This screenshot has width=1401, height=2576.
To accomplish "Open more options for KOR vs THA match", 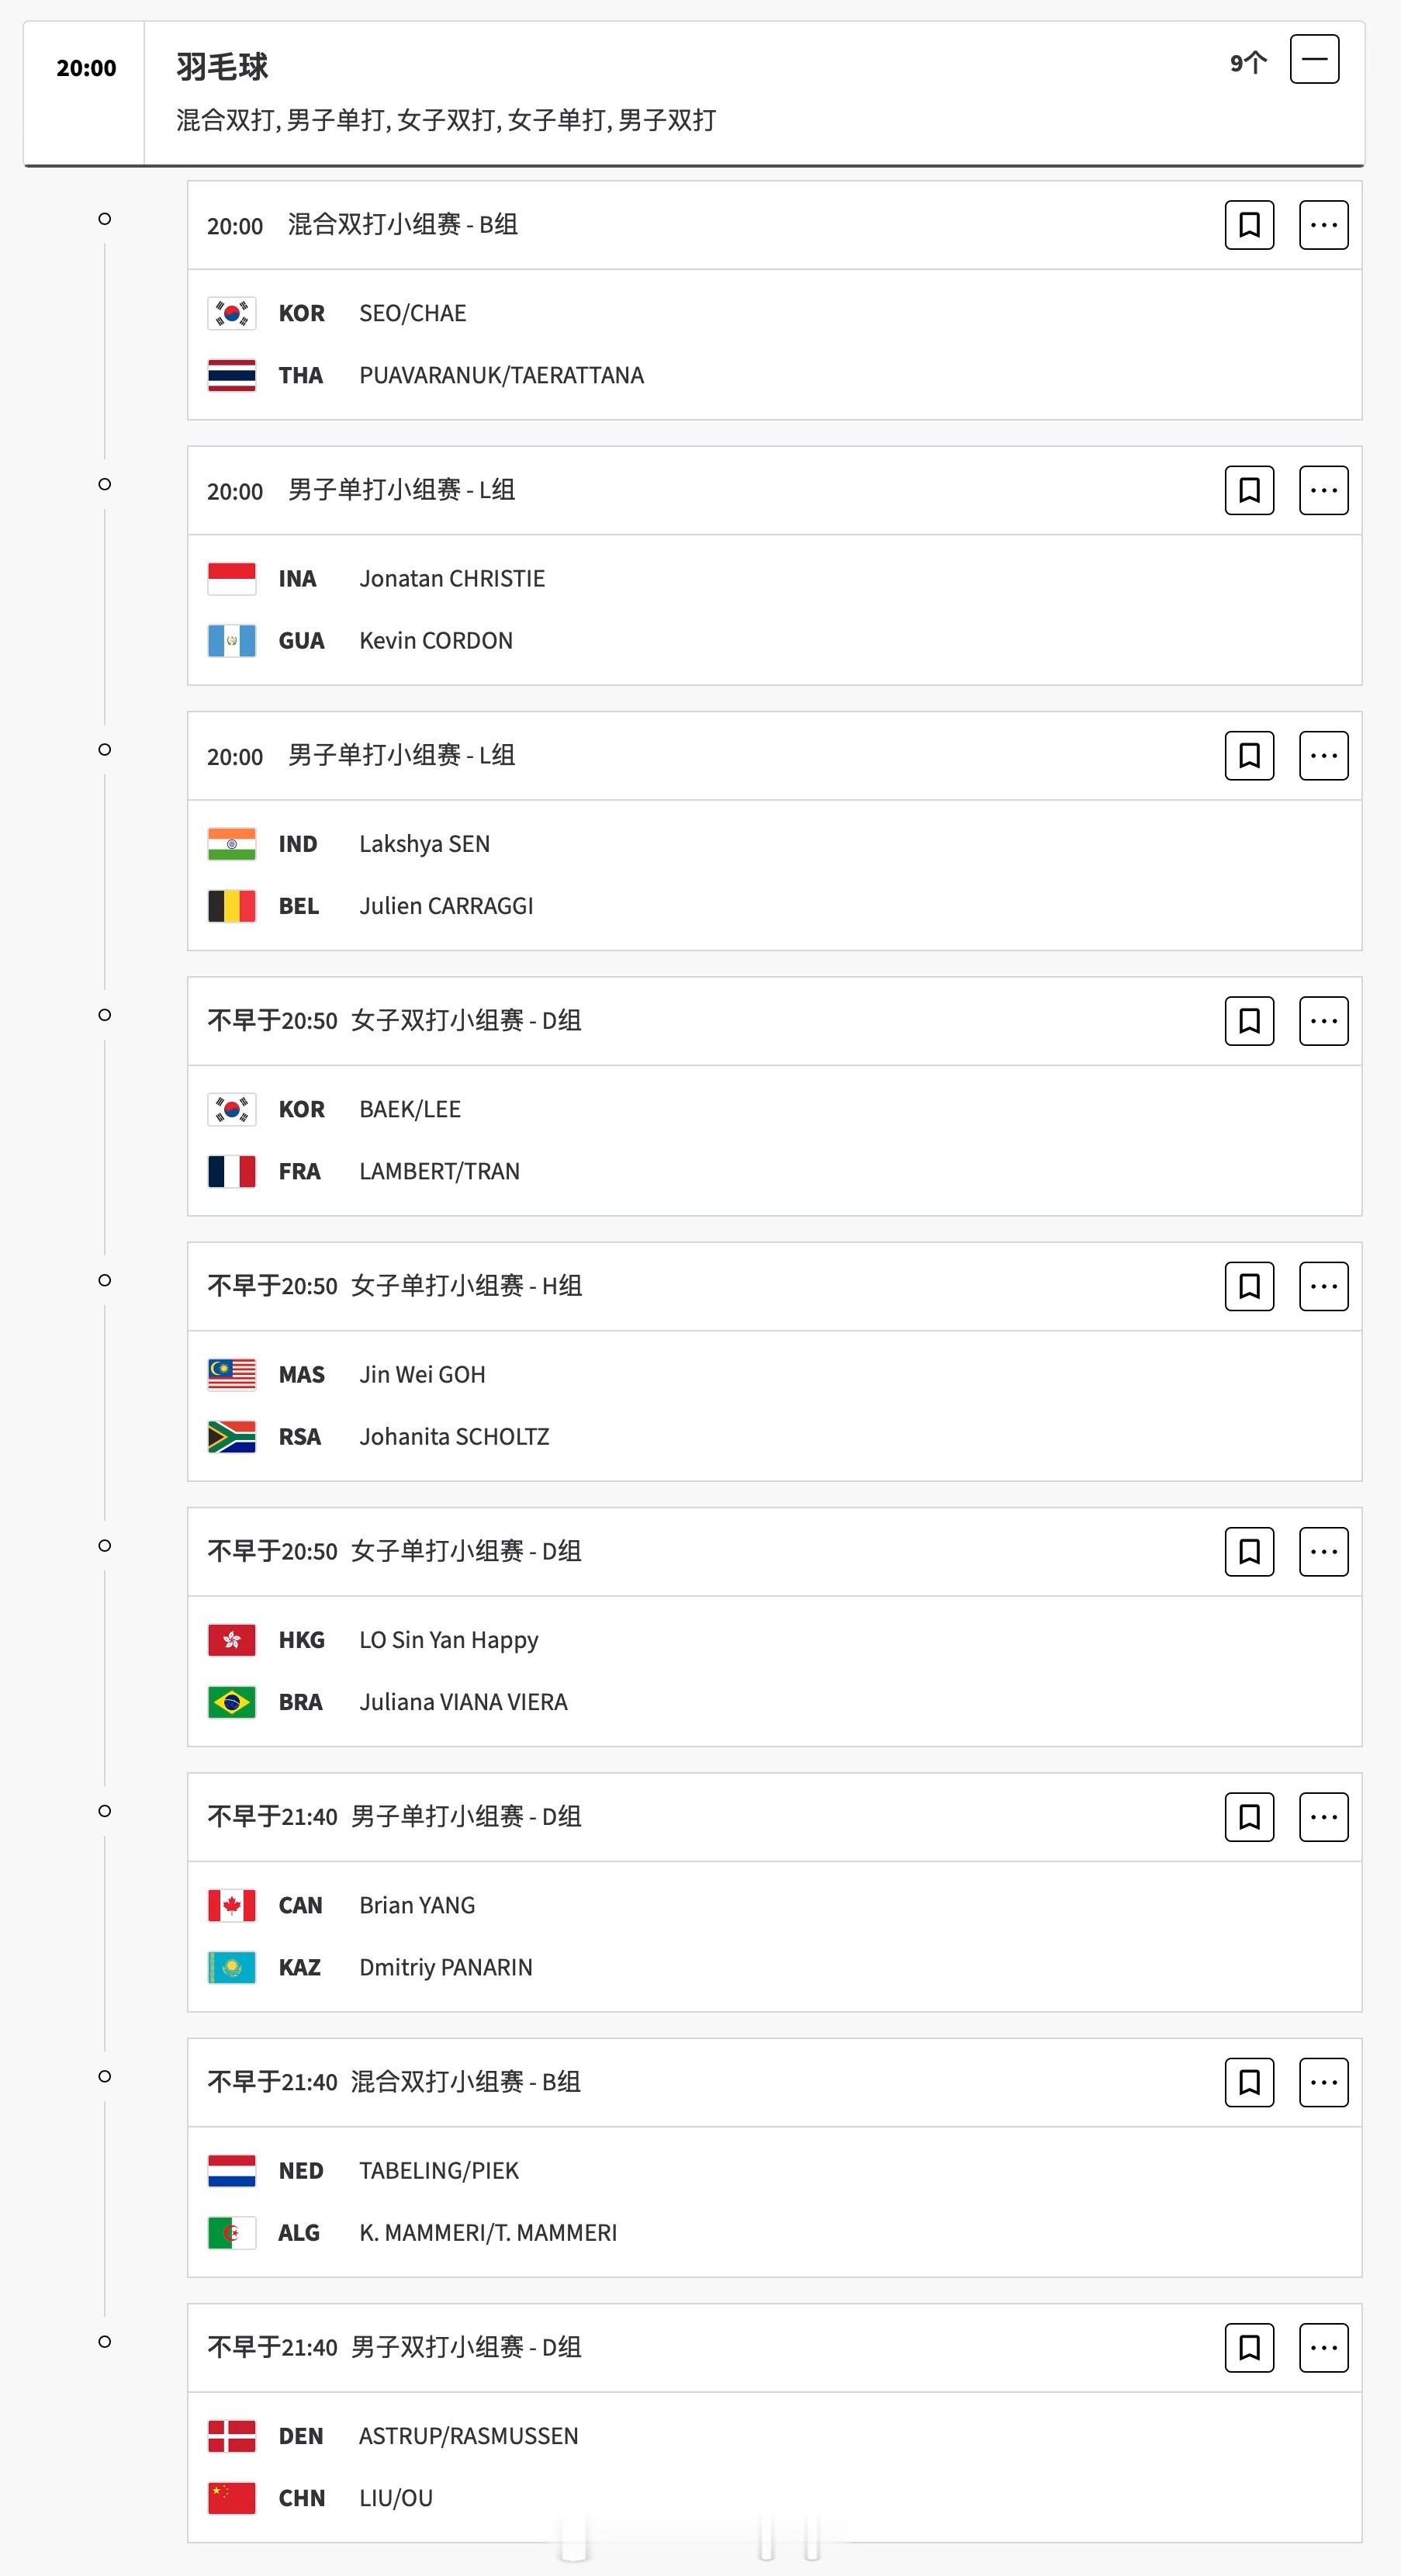I will (x=1323, y=225).
